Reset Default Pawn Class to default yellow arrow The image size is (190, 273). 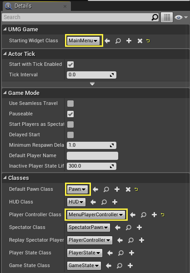tap(136, 189)
